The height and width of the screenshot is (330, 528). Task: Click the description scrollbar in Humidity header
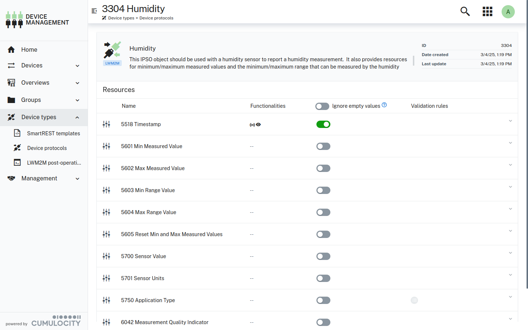tap(414, 60)
